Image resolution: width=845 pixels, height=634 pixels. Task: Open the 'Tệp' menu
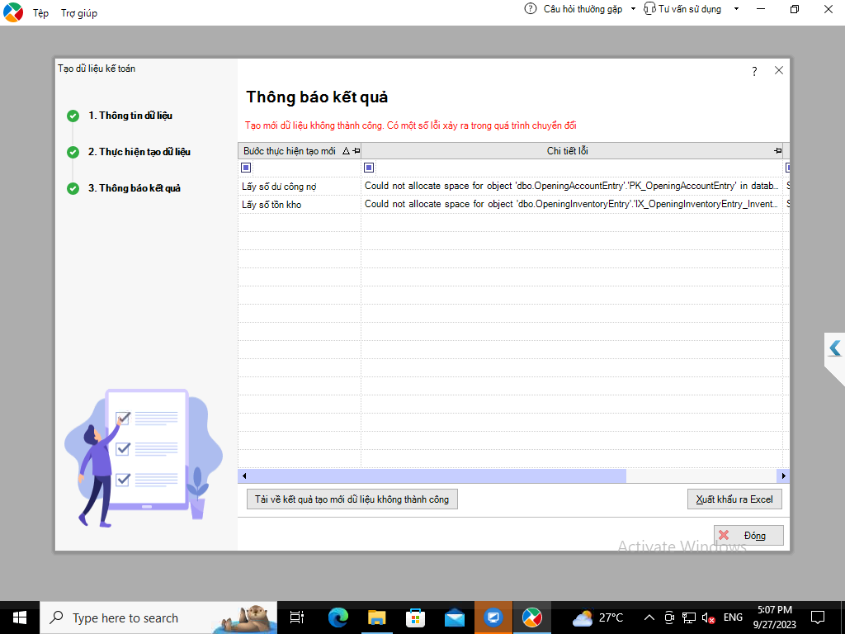point(40,13)
